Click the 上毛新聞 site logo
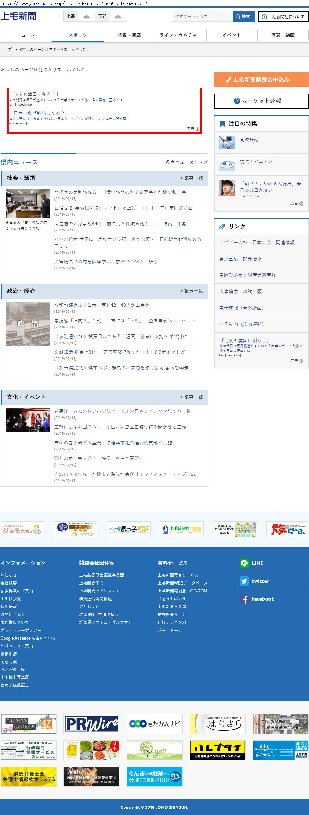Image resolution: width=309 pixels, height=815 pixels. coord(19,16)
